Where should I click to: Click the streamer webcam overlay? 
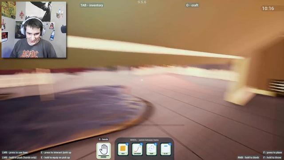34,30
